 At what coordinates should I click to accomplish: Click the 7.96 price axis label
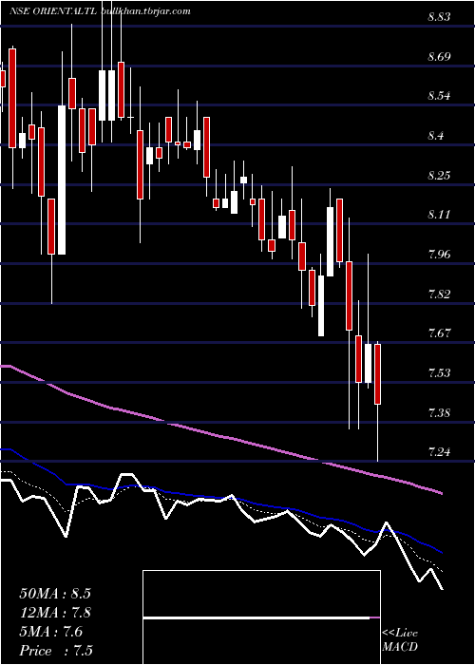click(439, 254)
